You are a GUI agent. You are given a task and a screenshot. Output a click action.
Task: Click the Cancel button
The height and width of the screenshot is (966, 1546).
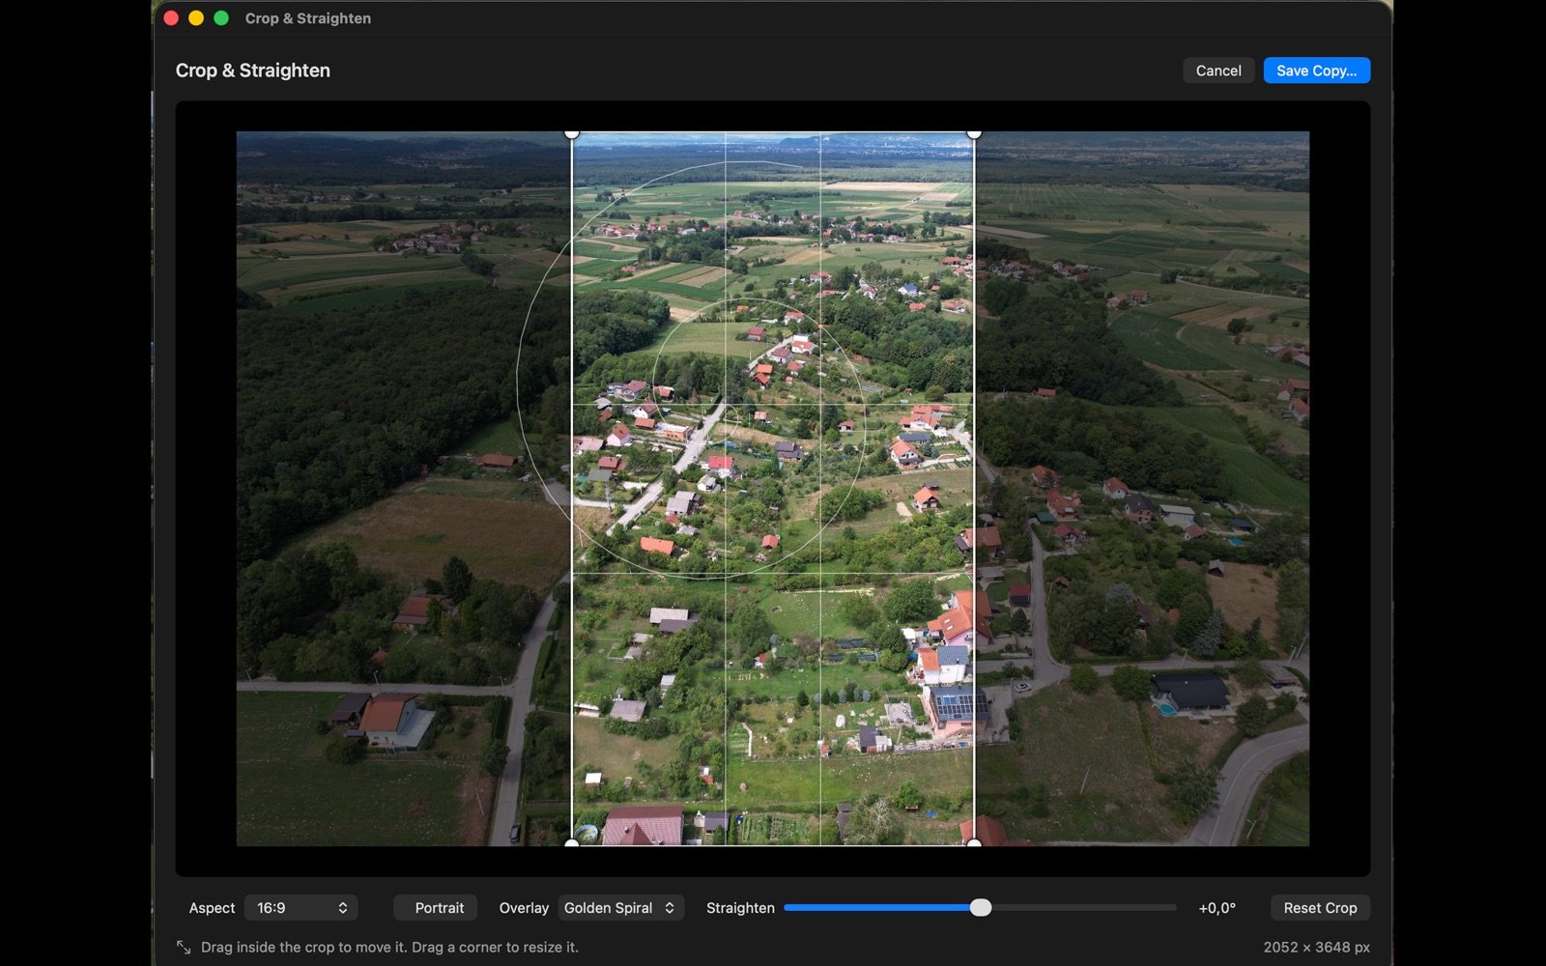click(x=1218, y=71)
